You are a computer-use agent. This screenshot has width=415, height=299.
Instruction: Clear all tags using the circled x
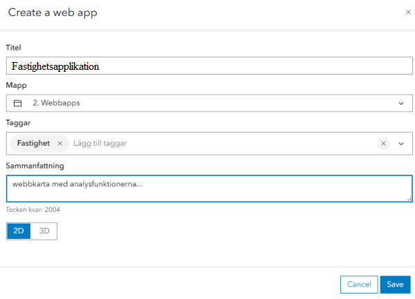point(383,143)
